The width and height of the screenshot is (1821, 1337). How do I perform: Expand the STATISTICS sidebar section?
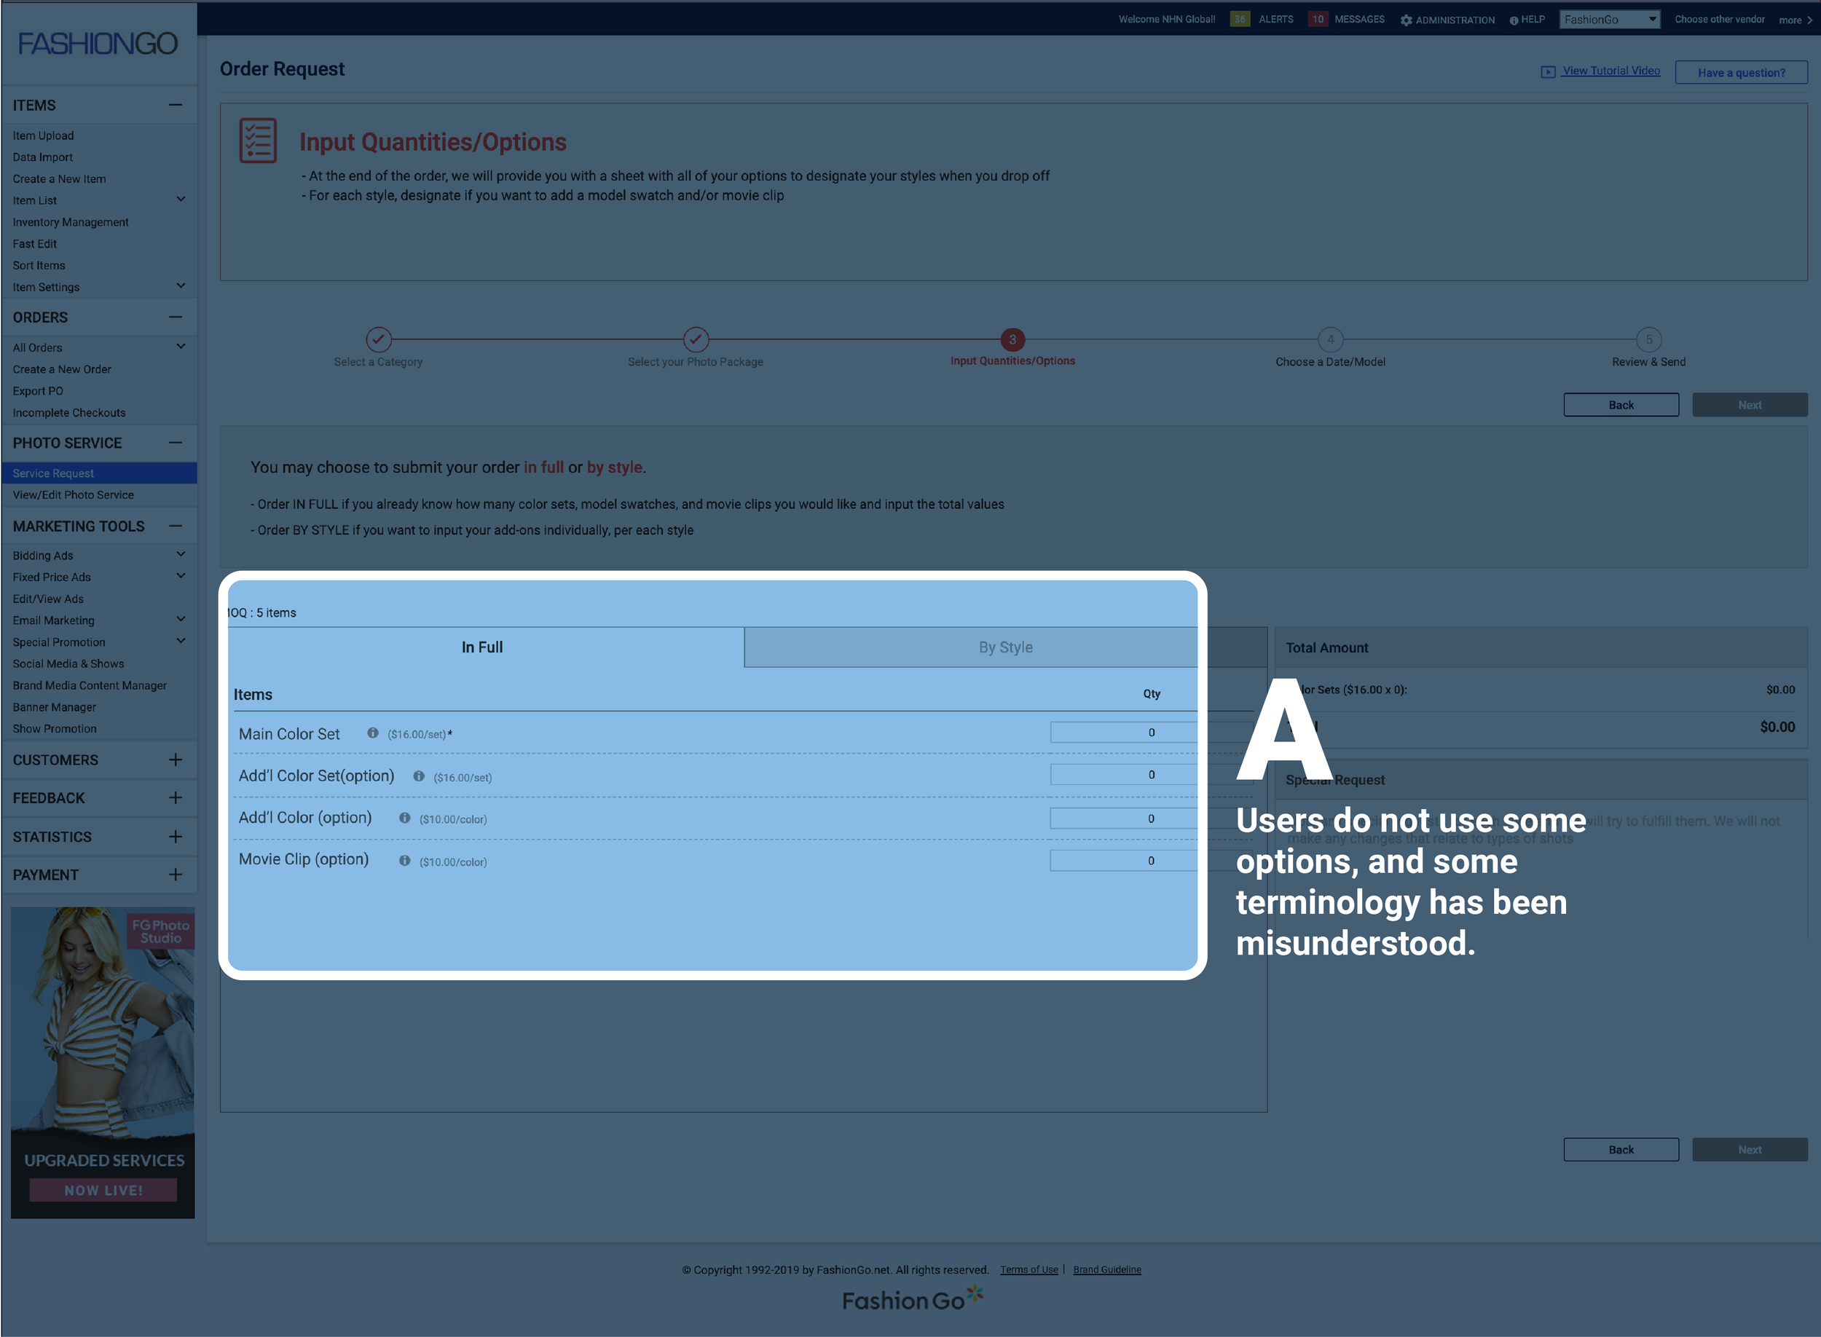(x=176, y=837)
